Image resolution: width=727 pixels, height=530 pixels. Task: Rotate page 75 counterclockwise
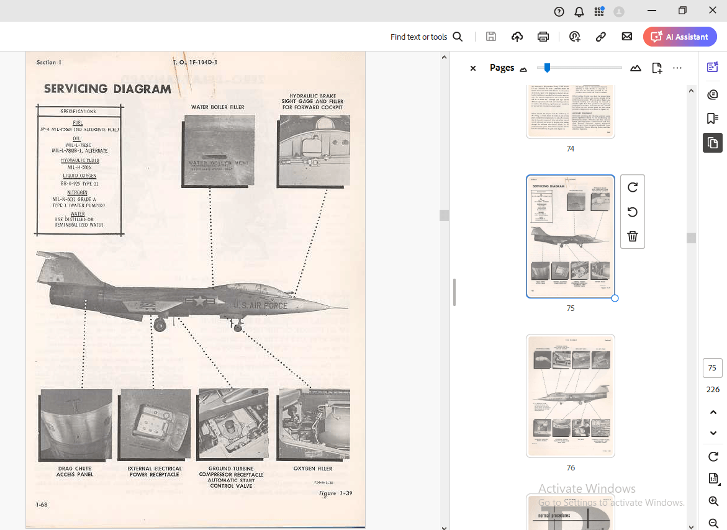tap(633, 212)
